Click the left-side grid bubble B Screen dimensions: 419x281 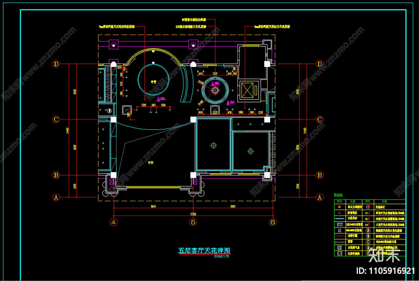[x=56, y=175]
